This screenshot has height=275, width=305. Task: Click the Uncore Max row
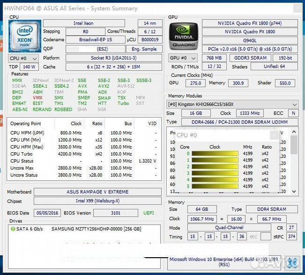(x=84, y=168)
